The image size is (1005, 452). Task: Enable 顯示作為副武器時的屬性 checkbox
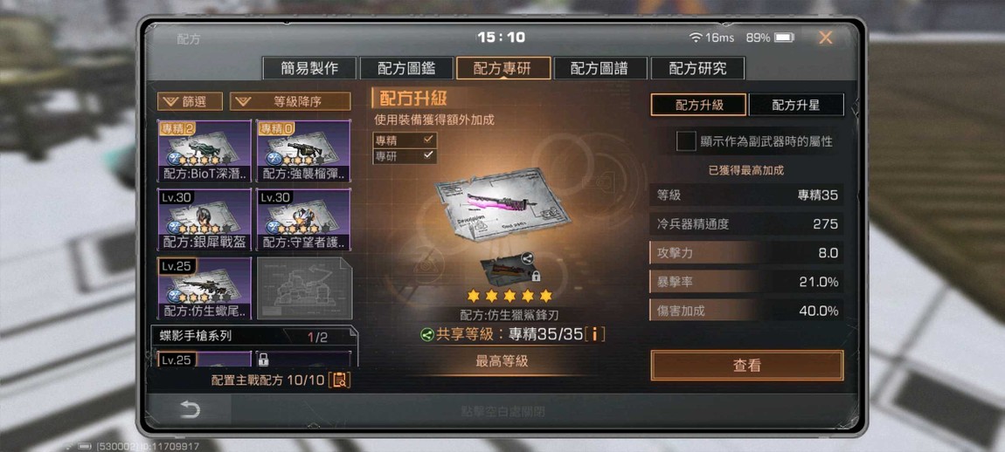click(686, 141)
